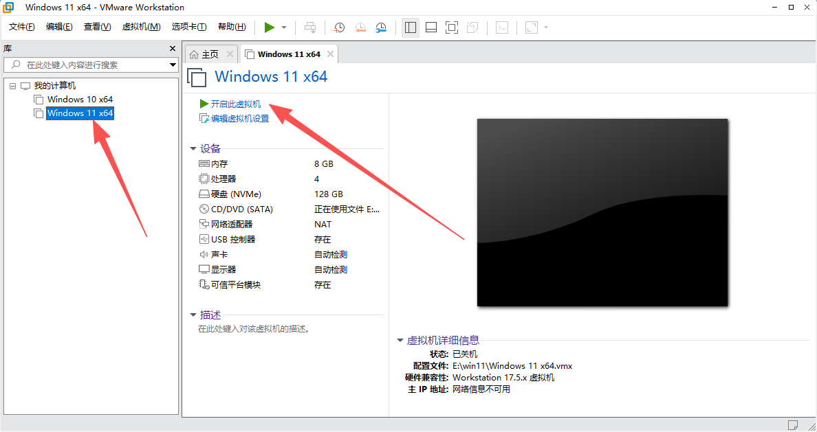Image resolution: width=817 pixels, height=432 pixels.
Task: Click the VMware Workstation title bar icon
Action: [x=8, y=8]
